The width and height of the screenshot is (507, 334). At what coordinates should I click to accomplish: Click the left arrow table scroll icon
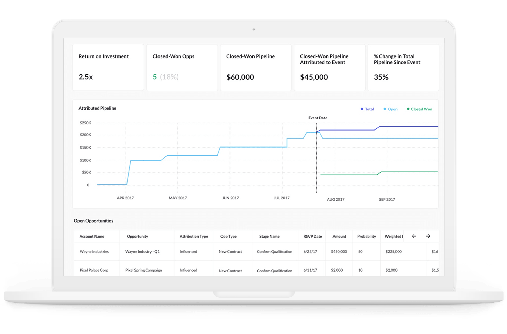pyautogui.click(x=414, y=236)
